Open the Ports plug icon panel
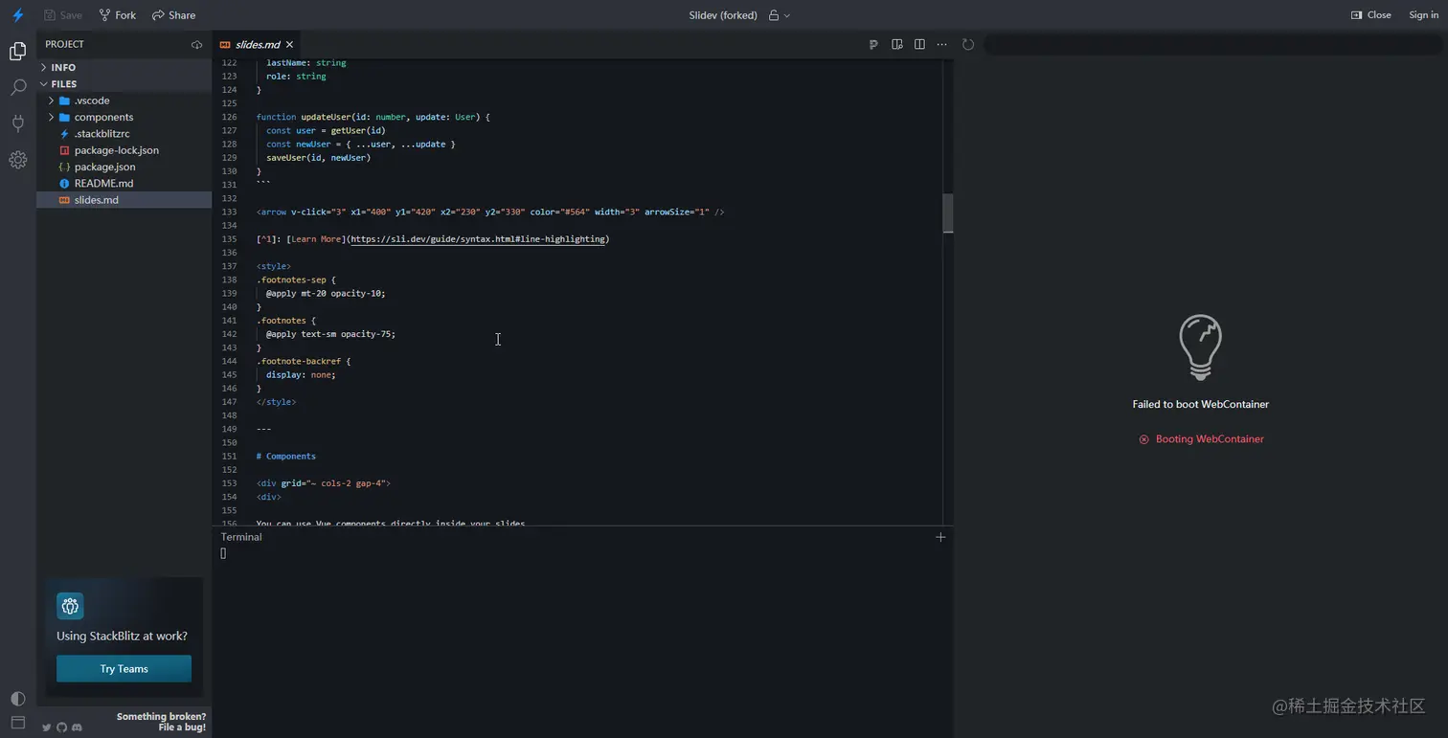 pyautogui.click(x=17, y=123)
